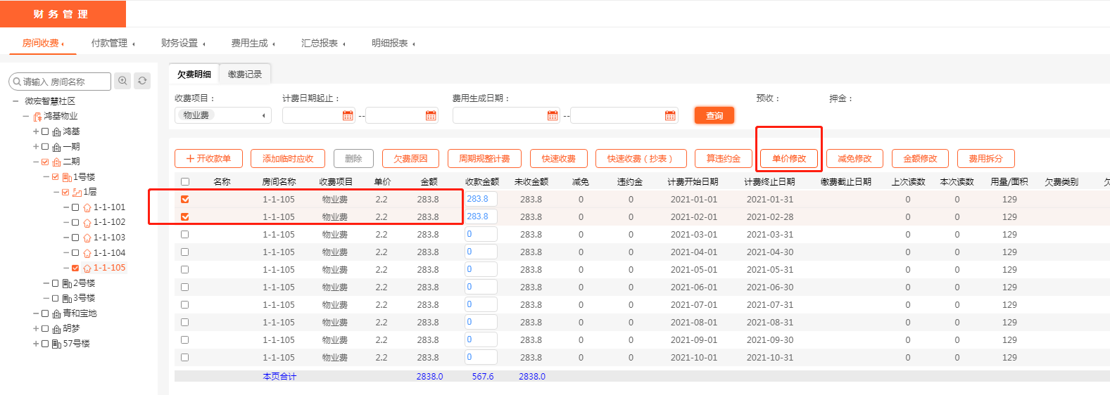Tick the select-all checkbox in table header
The image size is (1110, 395).
185,182
